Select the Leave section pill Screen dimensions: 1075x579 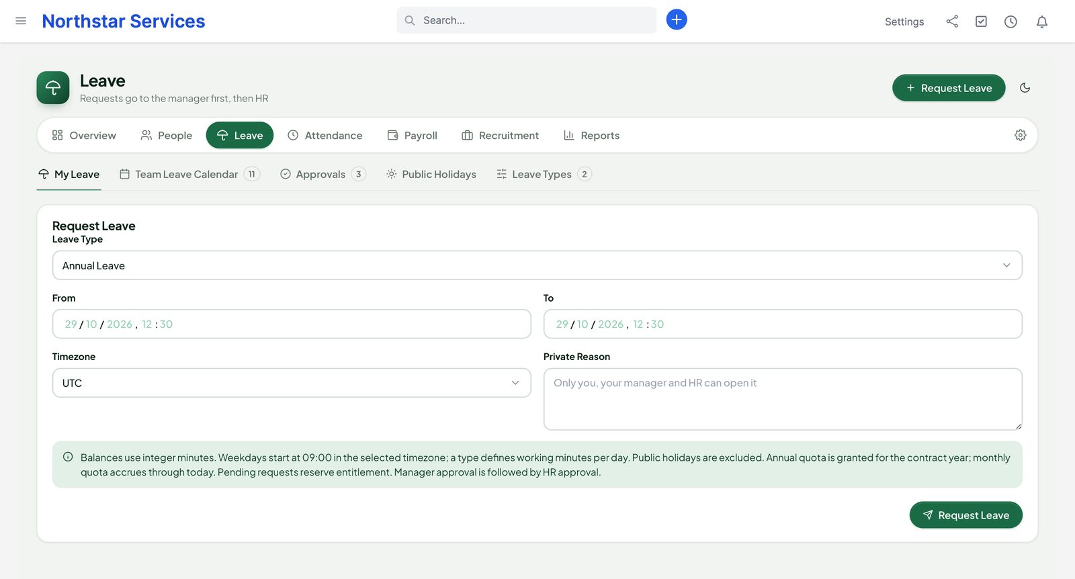click(240, 135)
